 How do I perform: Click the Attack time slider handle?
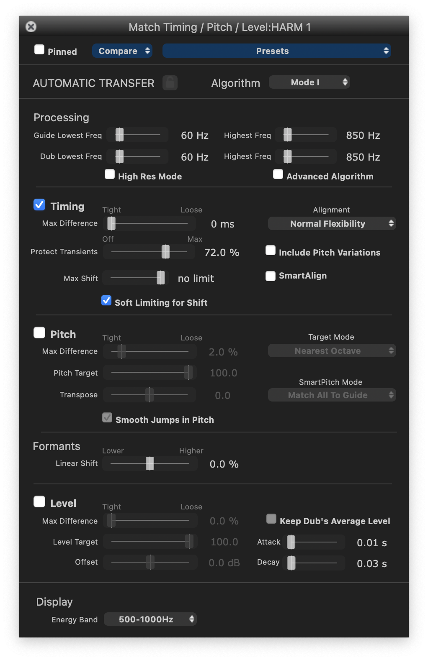pyautogui.click(x=291, y=542)
